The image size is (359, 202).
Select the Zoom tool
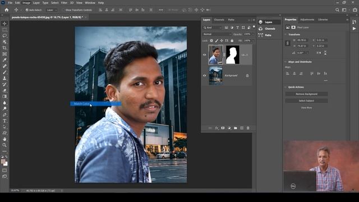pyautogui.click(x=4, y=145)
